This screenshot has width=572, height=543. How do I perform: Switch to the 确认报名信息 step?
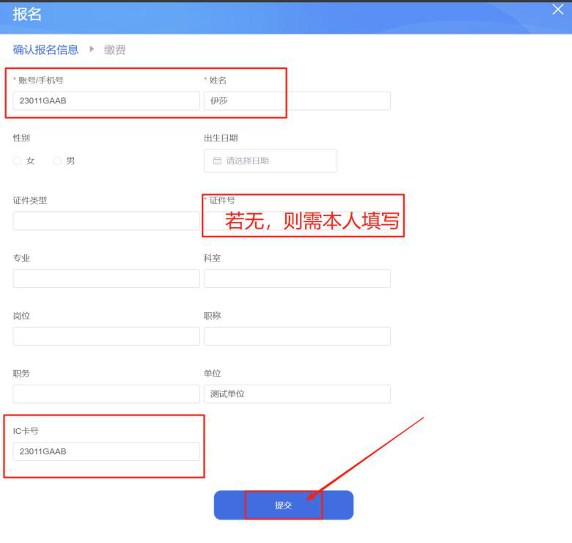[x=45, y=50]
